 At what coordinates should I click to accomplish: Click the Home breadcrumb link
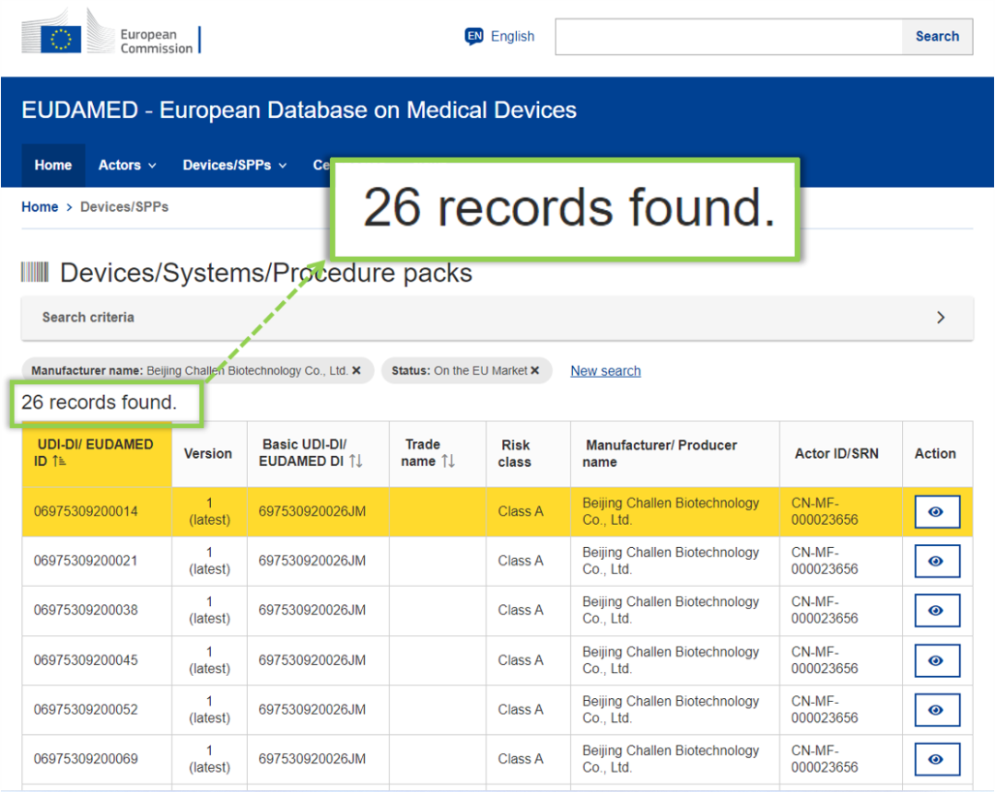pyautogui.click(x=40, y=206)
